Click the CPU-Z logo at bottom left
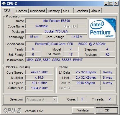 tap(12, 111)
